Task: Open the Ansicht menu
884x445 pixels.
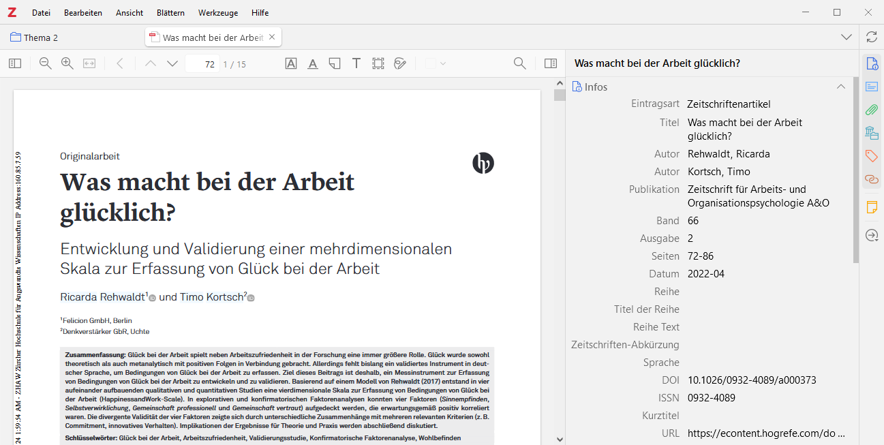Action: [129, 13]
